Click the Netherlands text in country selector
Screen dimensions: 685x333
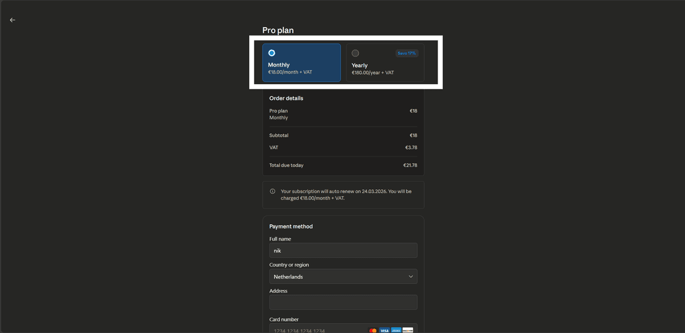pyautogui.click(x=288, y=277)
